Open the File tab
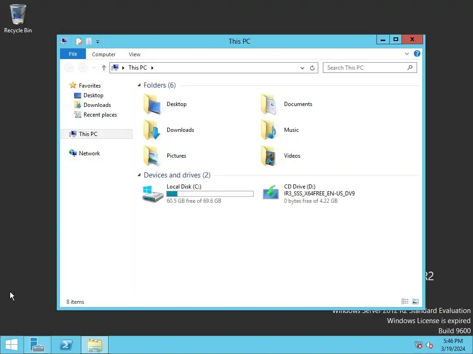The height and width of the screenshot is (354, 473). click(x=73, y=54)
